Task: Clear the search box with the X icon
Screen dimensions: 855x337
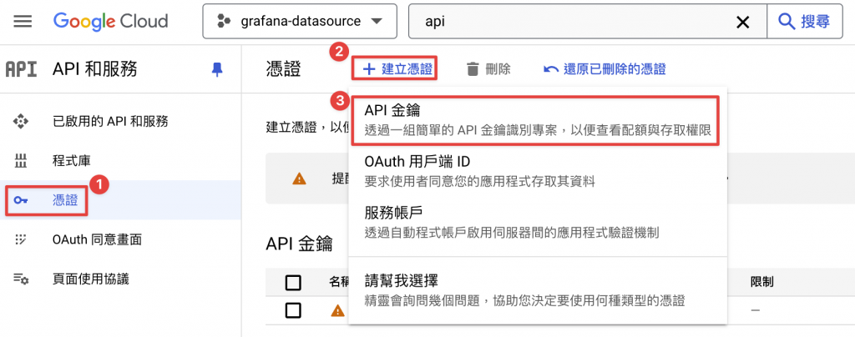Action: click(x=742, y=22)
